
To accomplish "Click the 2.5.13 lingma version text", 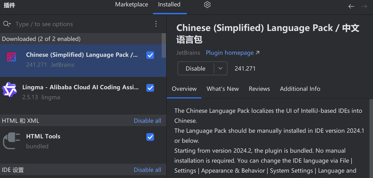I will coord(41,97).
